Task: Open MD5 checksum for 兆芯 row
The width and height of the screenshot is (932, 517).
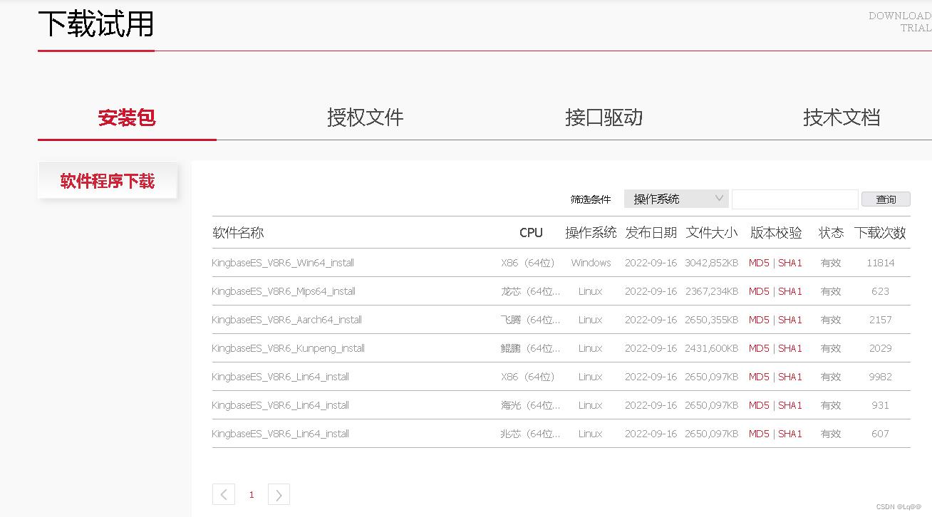Action: (759, 434)
